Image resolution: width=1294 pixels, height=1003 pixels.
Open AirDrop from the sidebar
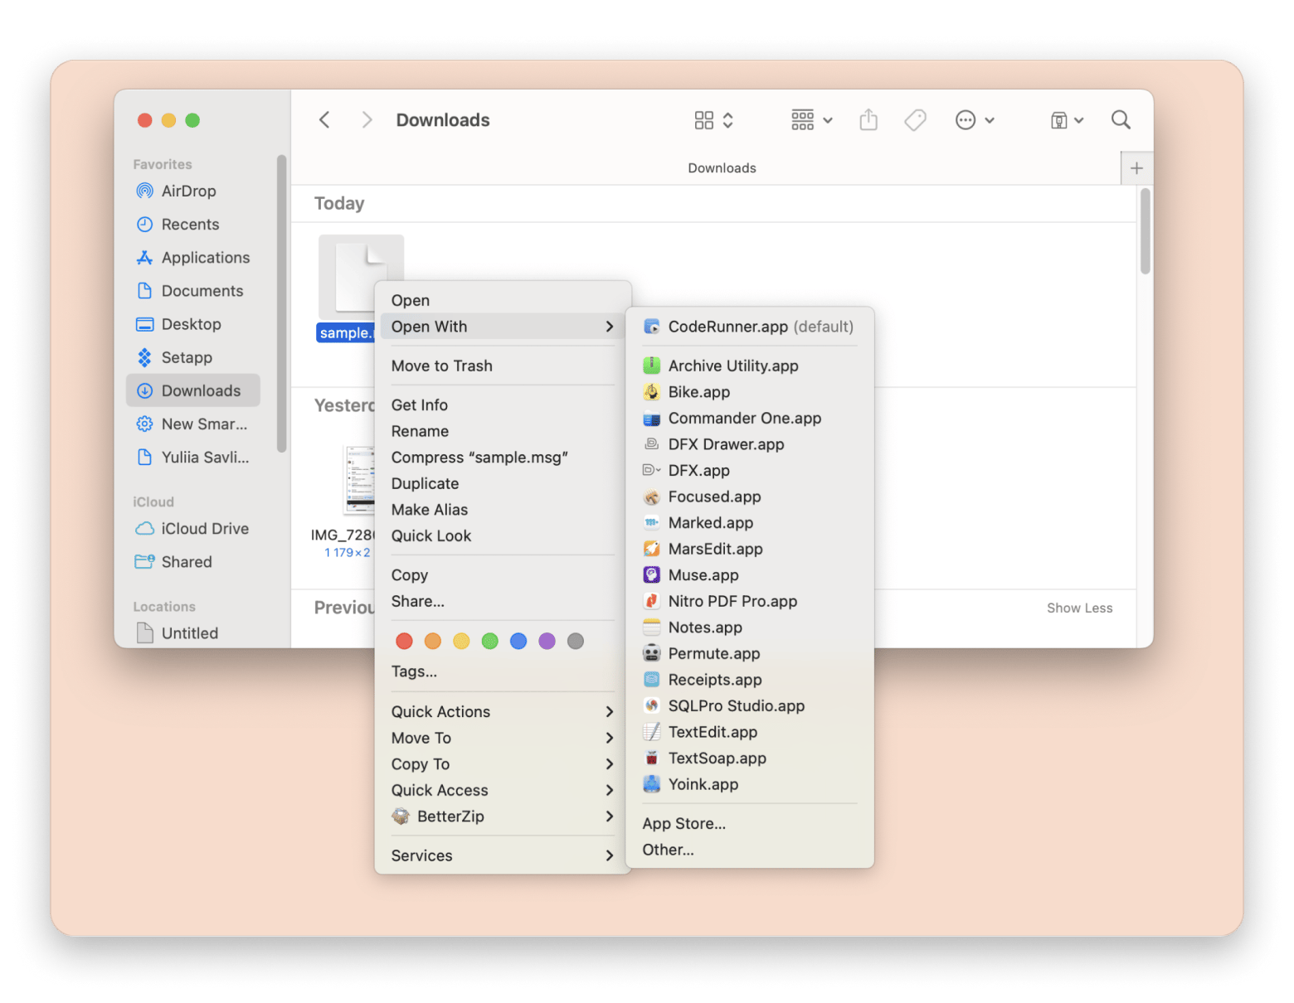click(188, 191)
